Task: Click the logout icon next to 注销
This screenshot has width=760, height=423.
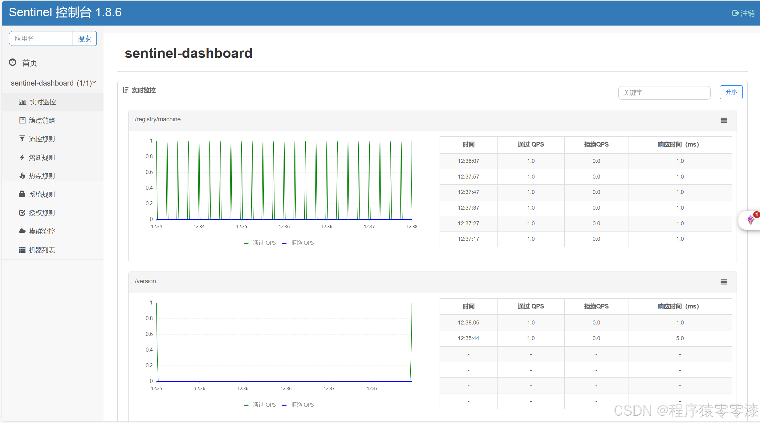Action: [x=735, y=13]
